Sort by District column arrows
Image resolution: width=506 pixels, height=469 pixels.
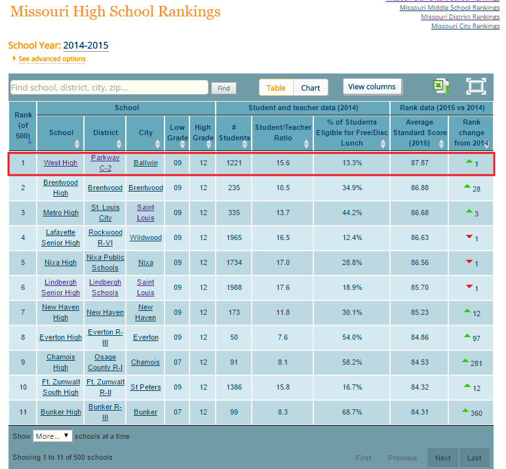(x=120, y=144)
